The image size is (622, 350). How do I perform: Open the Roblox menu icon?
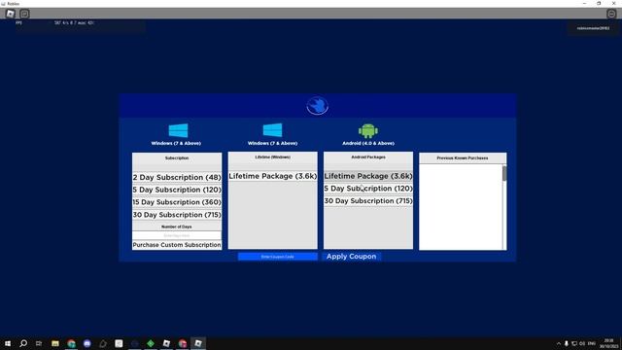pos(11,14)
